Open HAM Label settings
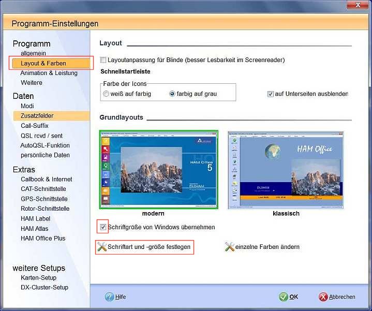 tap(36, 218)
